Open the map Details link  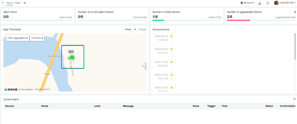pos(143,29)
